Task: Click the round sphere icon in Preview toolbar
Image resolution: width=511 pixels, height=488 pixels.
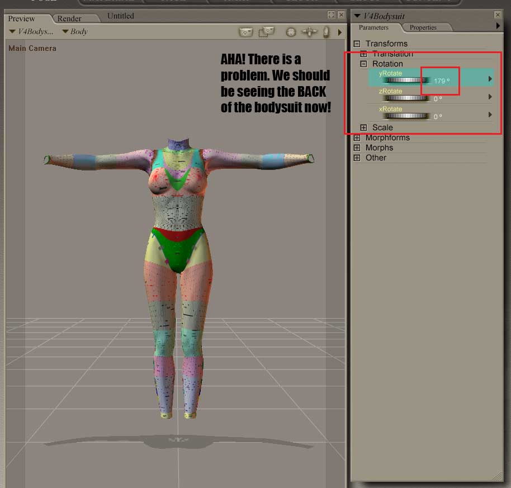Action: 291,32
